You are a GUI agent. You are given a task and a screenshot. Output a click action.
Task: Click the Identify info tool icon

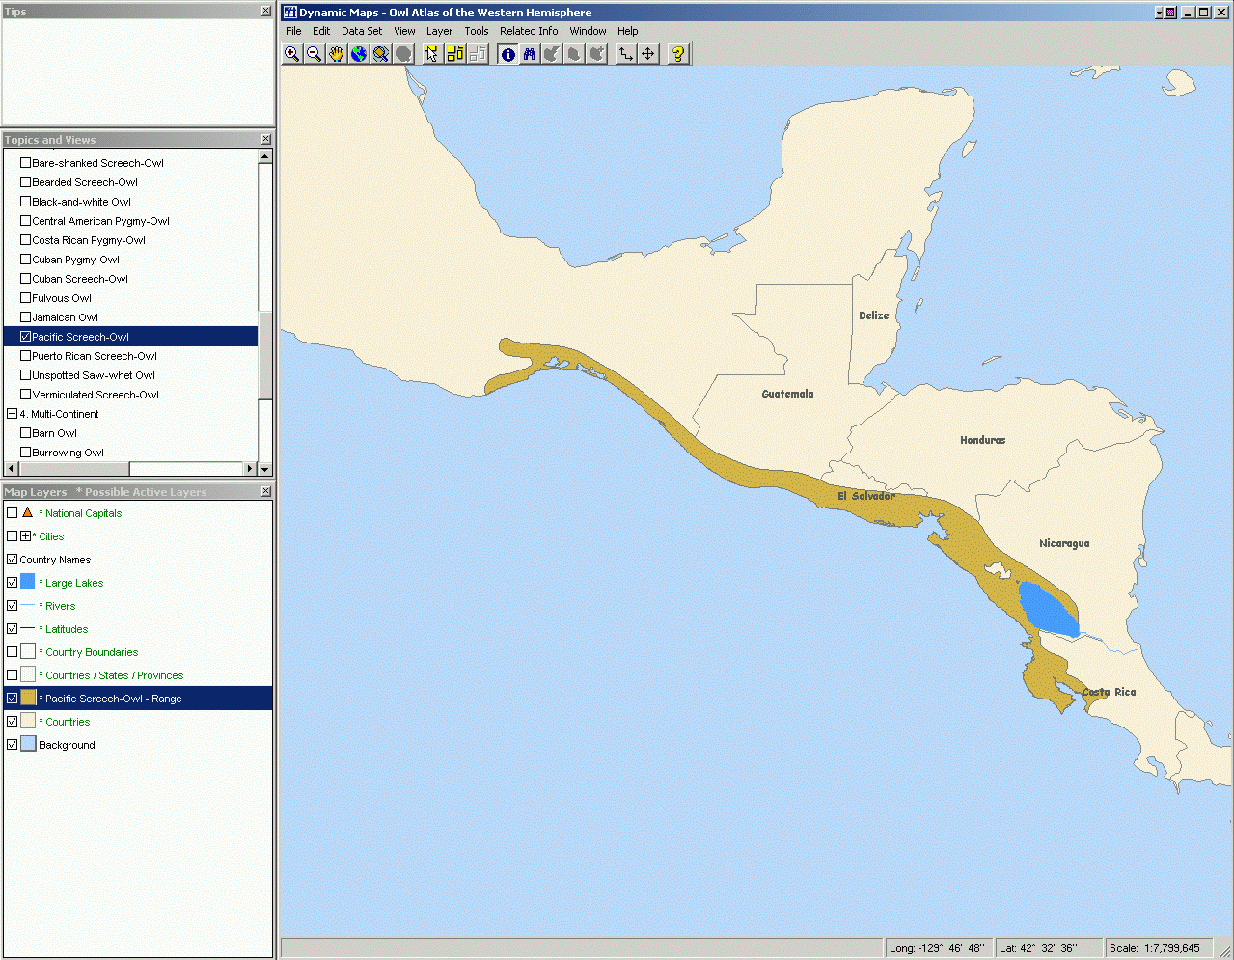pyautogui.click(x=507, y=54)
